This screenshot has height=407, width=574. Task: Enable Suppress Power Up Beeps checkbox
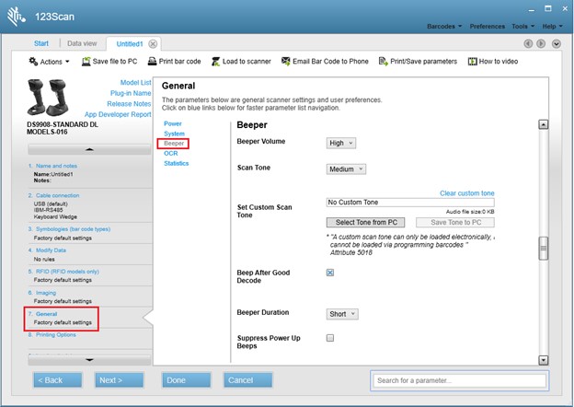[x=330, y=339]
